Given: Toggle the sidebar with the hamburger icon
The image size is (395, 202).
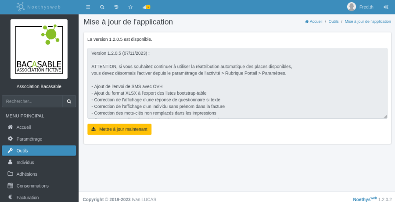Looking at the screenshot, I should pos(88,7).
